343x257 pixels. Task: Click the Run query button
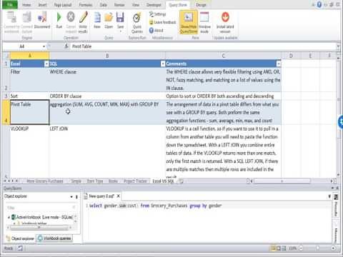59,20
